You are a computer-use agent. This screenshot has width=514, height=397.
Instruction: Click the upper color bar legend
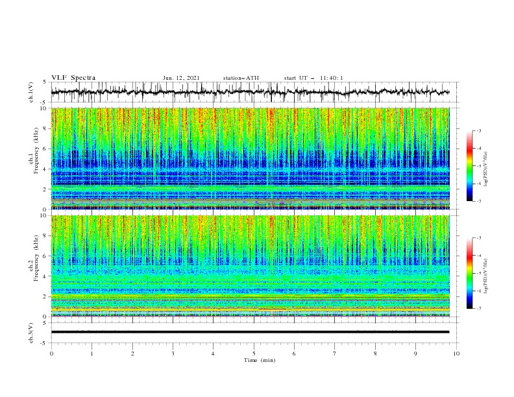(x=470, y=166)
